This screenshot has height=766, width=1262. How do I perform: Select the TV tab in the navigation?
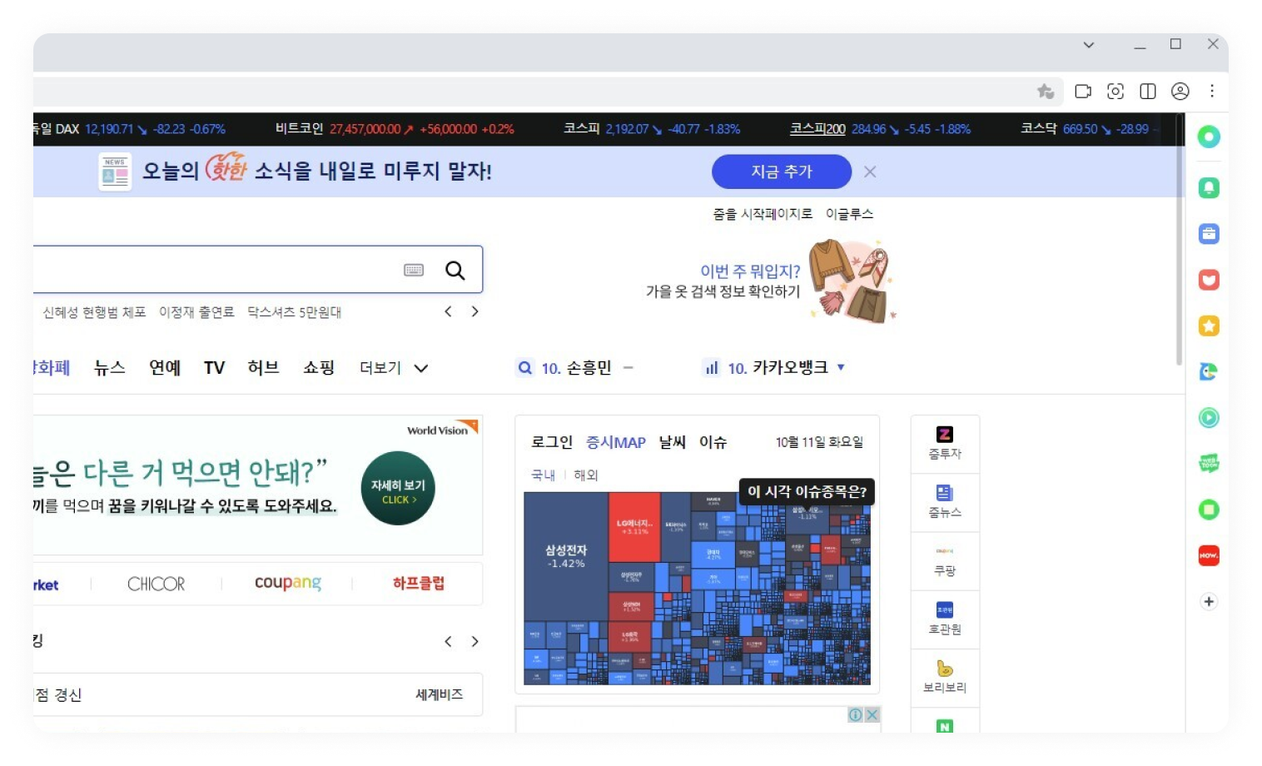coord(213,367)
